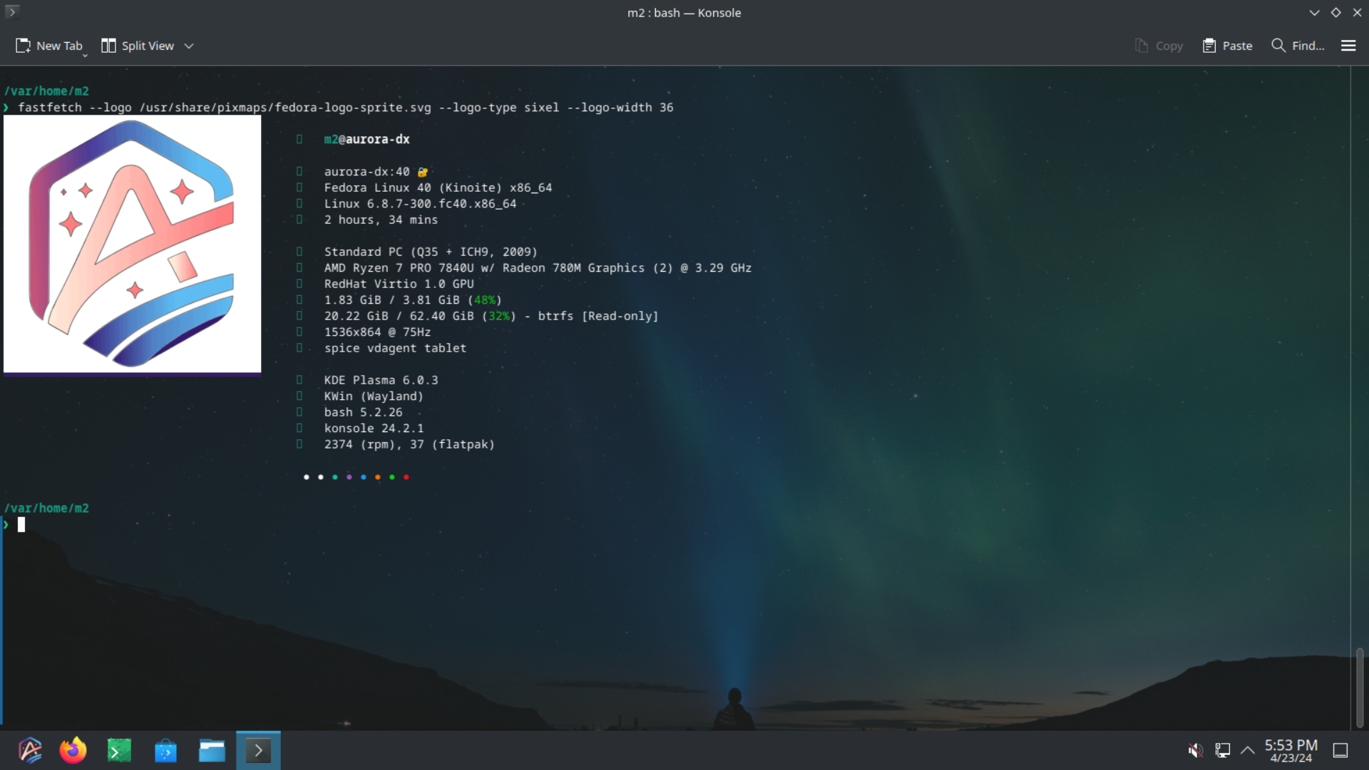Click the Split View button
Screen dimensions: 1369x770
coord(139,45)
